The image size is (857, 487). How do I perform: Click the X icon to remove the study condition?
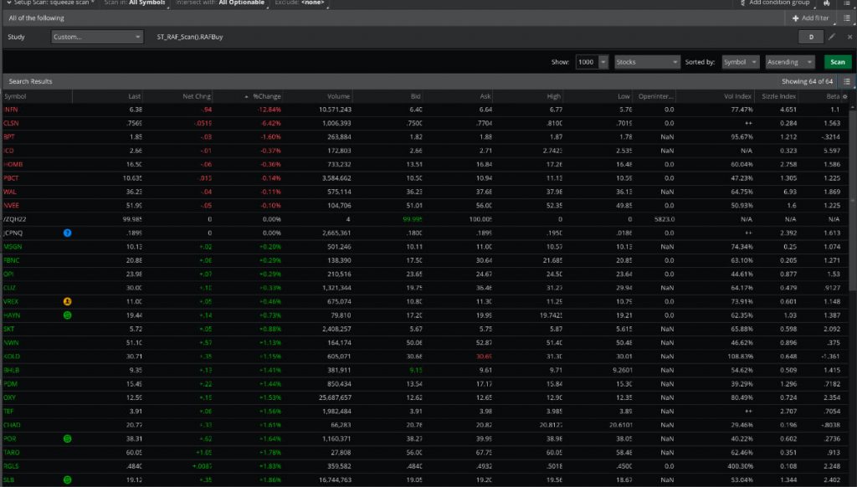tap(849, 37)
